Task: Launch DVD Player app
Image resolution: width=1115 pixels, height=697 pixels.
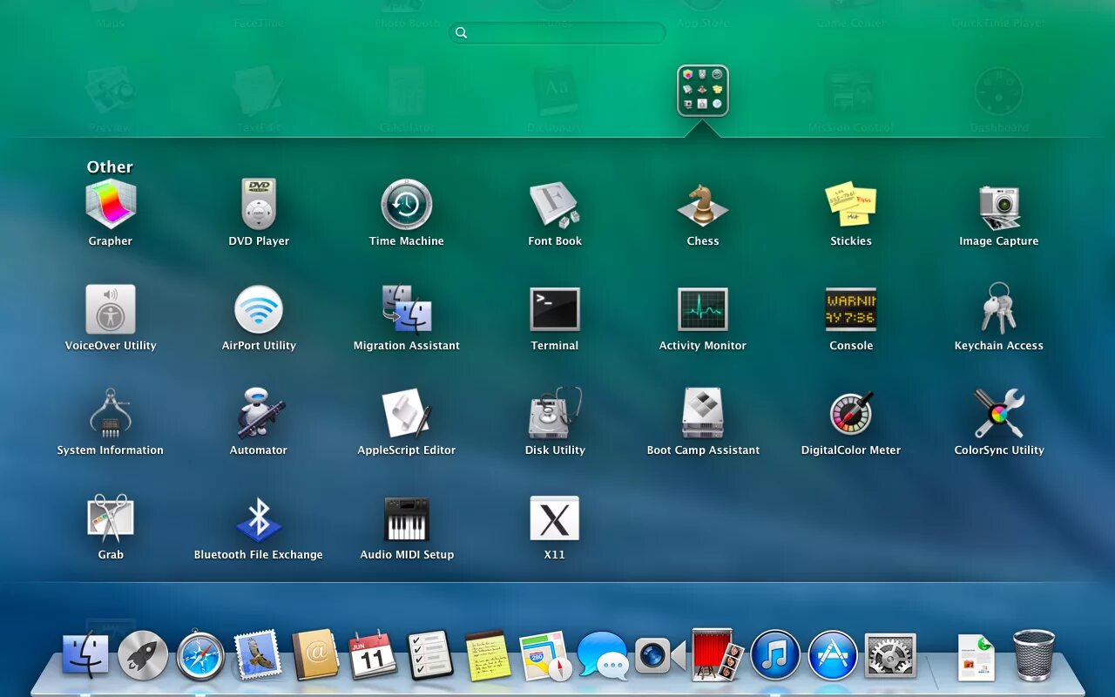Action: [259, 205]
